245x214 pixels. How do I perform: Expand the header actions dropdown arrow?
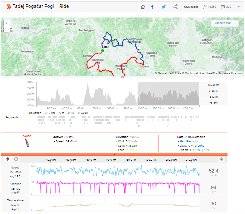point(239,7)
